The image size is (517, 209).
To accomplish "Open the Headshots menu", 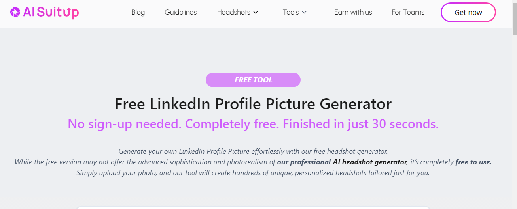I will (x=233, y=12).
